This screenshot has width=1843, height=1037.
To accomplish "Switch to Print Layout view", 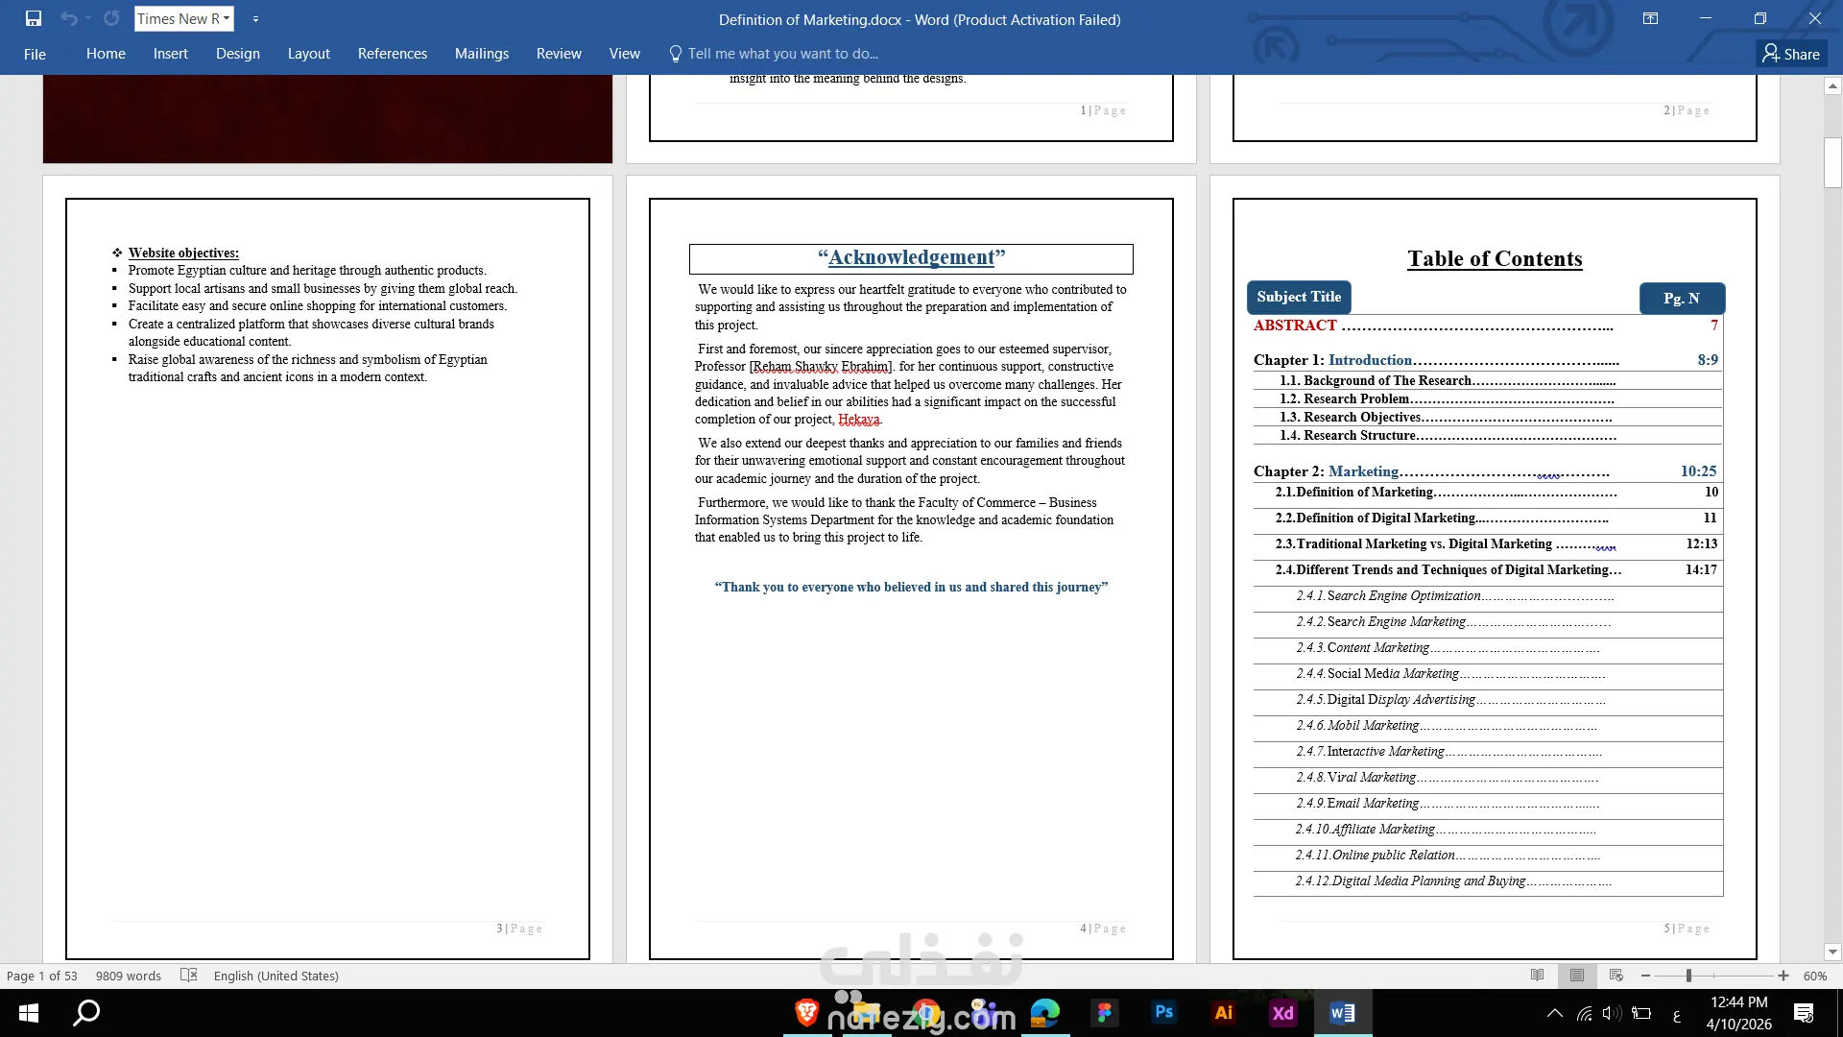I will [1577, 976].
